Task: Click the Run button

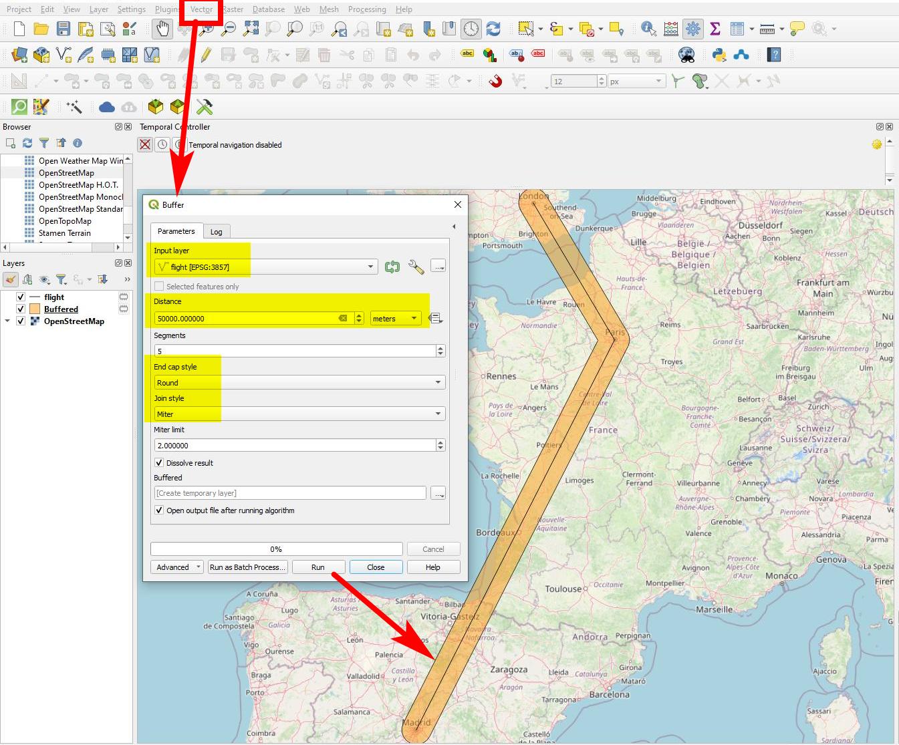Action: click(318, 567)
